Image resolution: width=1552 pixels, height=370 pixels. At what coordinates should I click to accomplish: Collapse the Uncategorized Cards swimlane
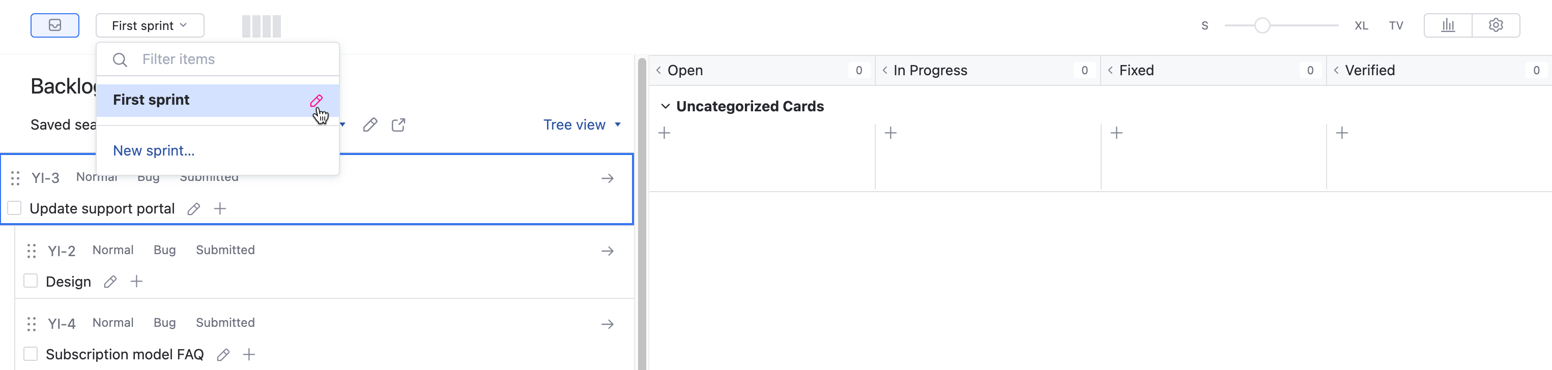tap(665, 107)
